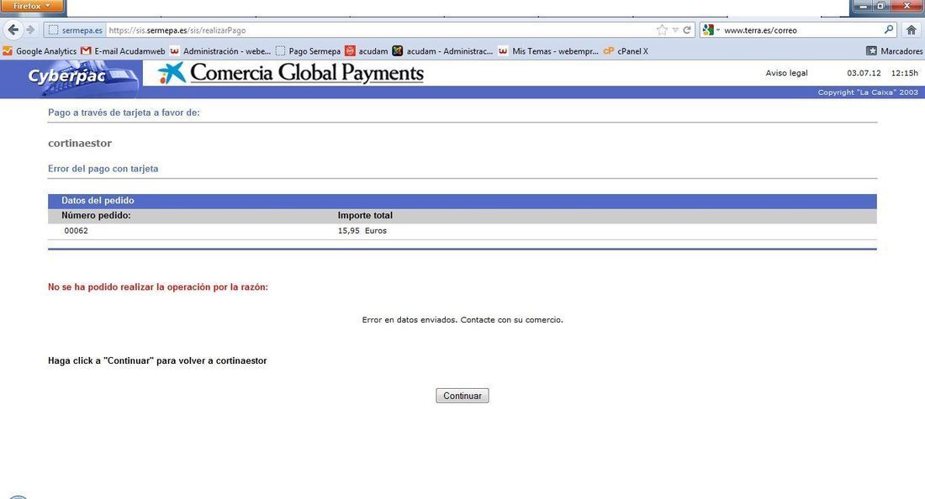Open the acudam - Administrac... bookmark
The width and height of the screenshot is (925, 499).
442,51
